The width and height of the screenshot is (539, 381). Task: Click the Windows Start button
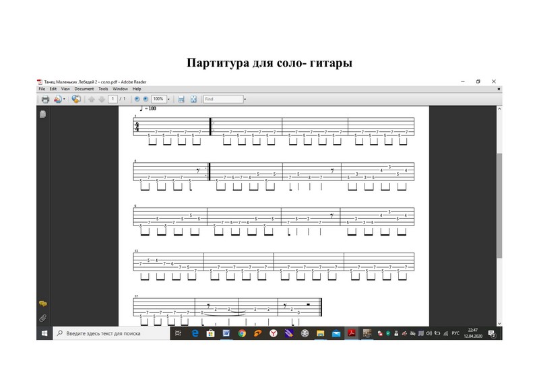click(43, 333)
